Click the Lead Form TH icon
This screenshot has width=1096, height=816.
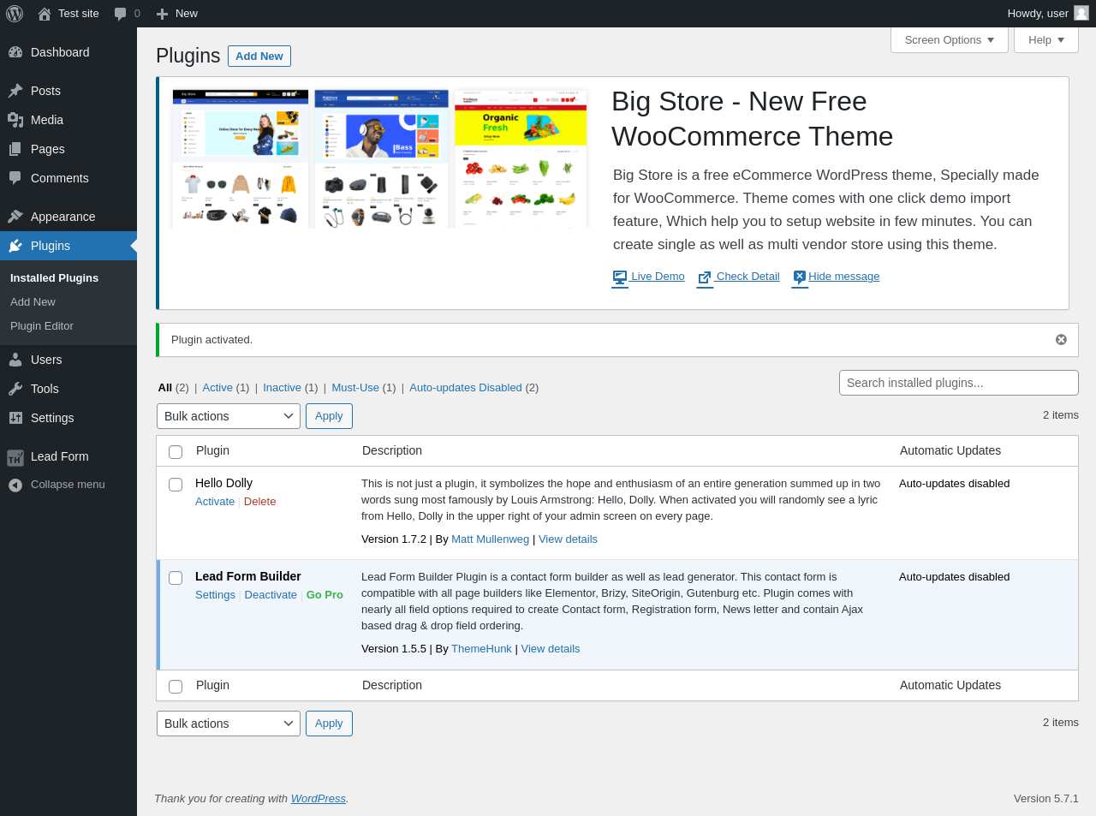pyautogui.click(x=15, y=457)
